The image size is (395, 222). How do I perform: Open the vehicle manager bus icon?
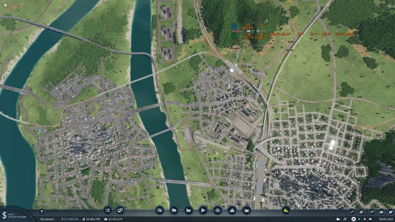click(x=120, y=210)
